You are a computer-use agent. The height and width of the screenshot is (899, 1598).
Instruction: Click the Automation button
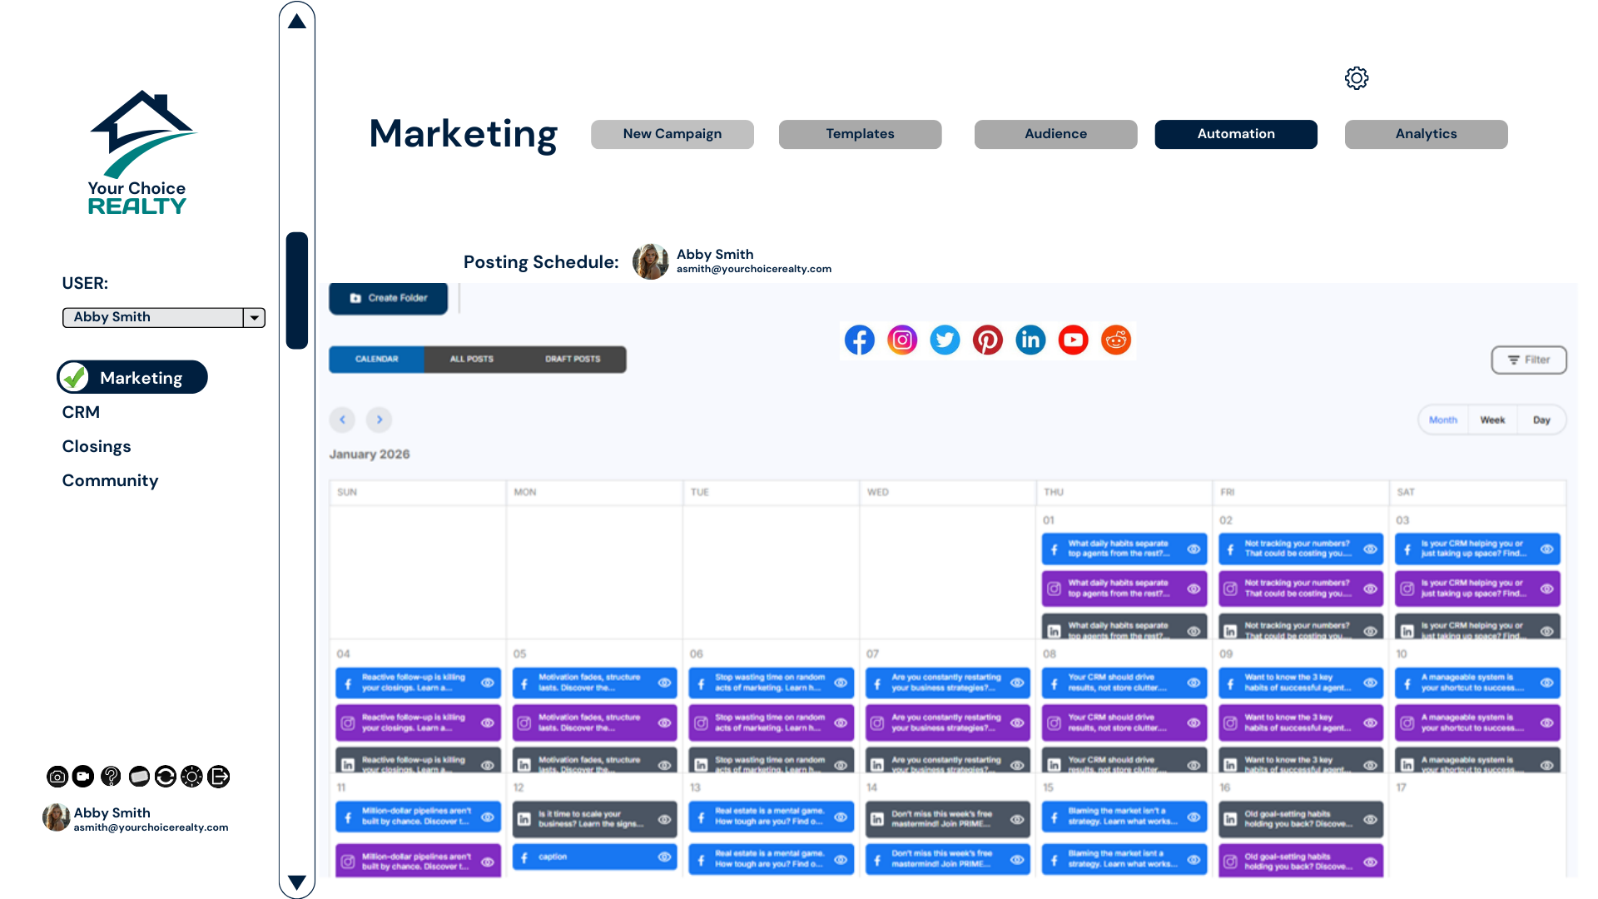1236,134
